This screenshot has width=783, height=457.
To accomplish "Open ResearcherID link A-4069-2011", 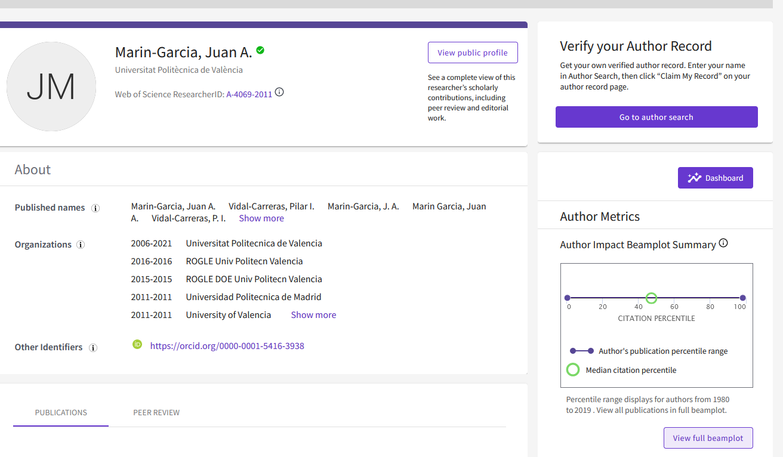I will (x=249, y=94).
